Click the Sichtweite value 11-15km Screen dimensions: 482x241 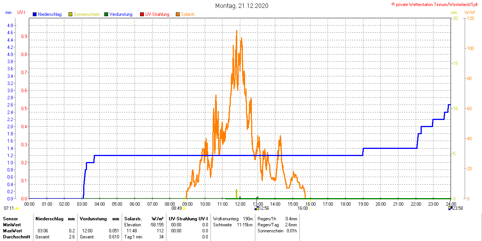tap(245, 224)
